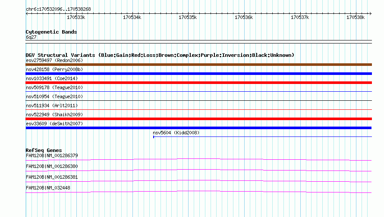This screenshot has width=384, height=217.
Task: Click the 170537k ruler label
Action: (x=300, y=17)
